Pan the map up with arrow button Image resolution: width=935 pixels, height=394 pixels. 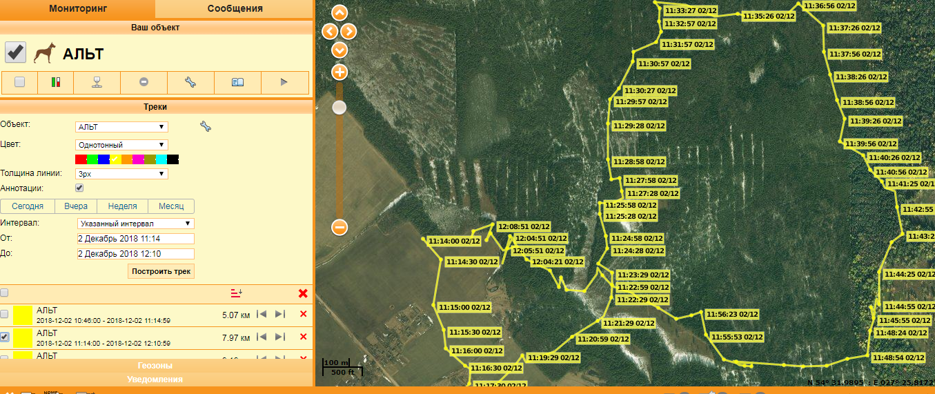point(339,12)
